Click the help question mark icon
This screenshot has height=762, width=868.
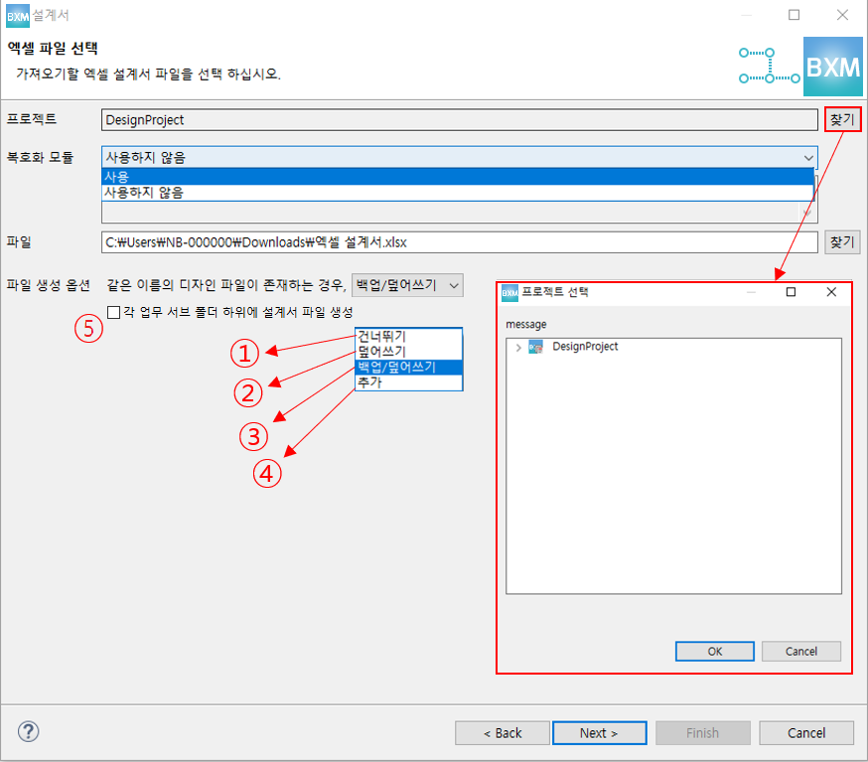pos(28,732)
